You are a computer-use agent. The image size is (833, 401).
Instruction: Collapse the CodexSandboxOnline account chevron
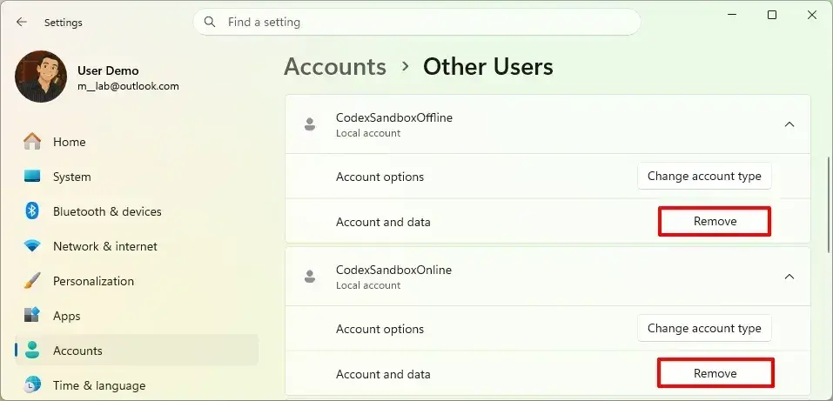789,277
